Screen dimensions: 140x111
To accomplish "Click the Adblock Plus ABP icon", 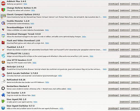I will (x=3, y=3).
